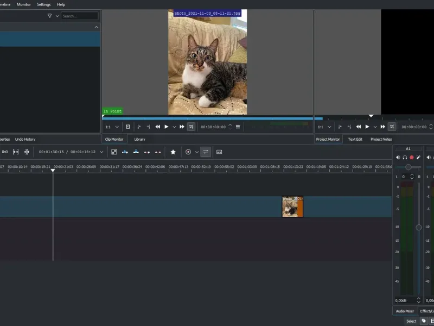Click the set zone in point icon in Clip Monitor

click(139, 126)
